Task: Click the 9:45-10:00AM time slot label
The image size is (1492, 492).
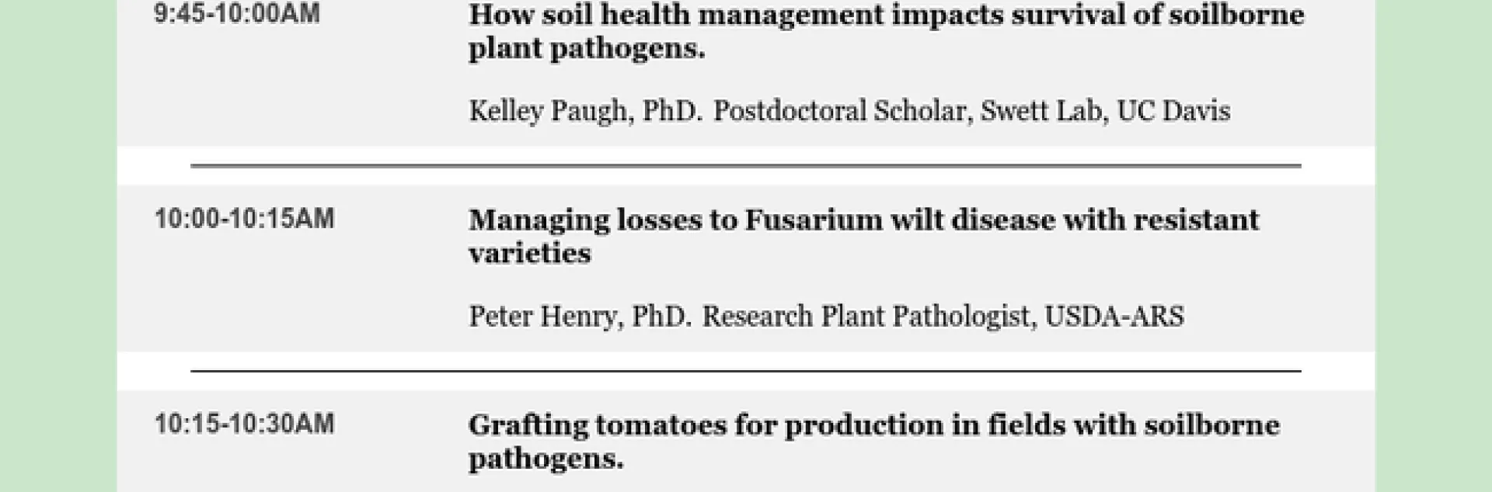Action: (237, 14)
